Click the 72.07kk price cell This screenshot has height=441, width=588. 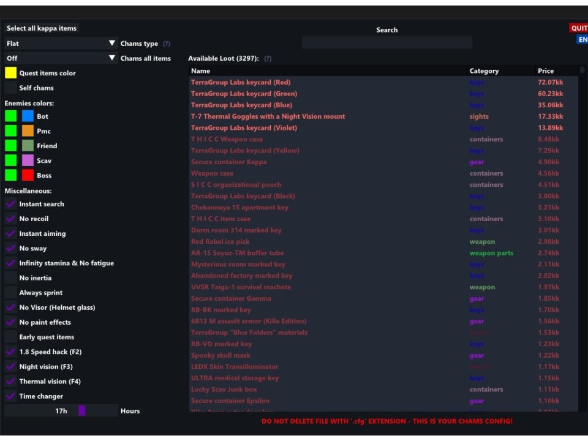point(550,82)
